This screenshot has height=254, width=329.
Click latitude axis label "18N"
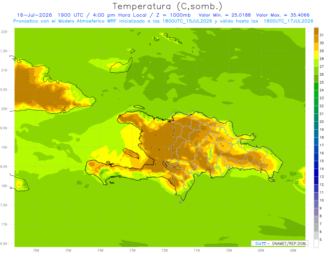[4, 186]
